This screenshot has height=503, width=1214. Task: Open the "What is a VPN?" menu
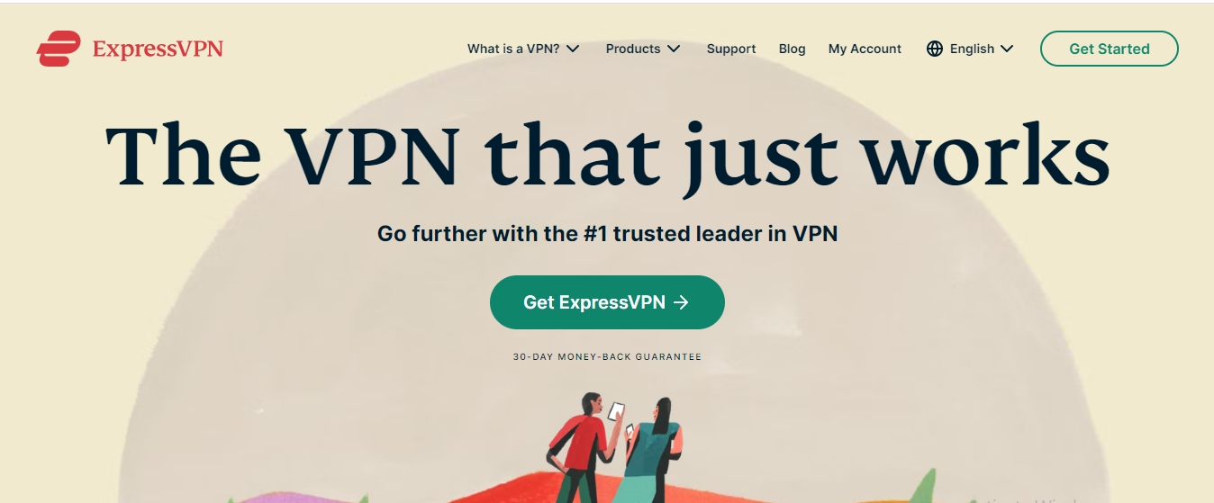click(523, 49)
